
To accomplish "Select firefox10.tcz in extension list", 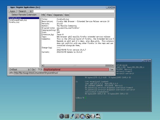I will pyautogui.click(x=24, y=18).
